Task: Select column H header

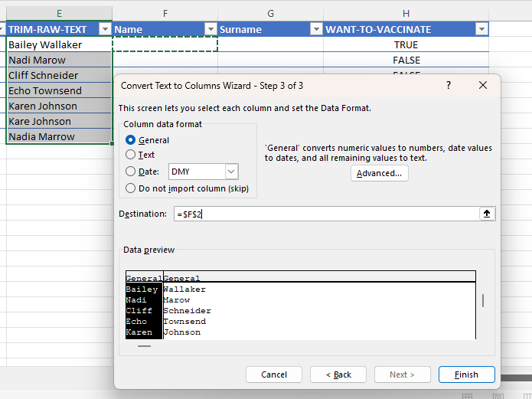Action: 406,13
